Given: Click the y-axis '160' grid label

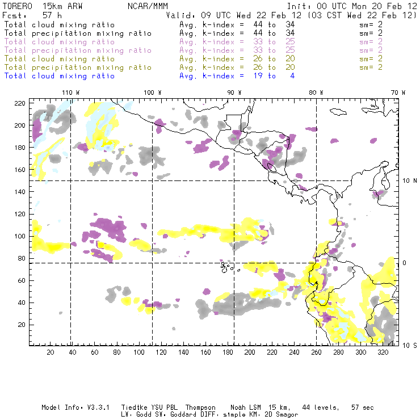Looking at the screenshot, I should (x=20, y=170).
